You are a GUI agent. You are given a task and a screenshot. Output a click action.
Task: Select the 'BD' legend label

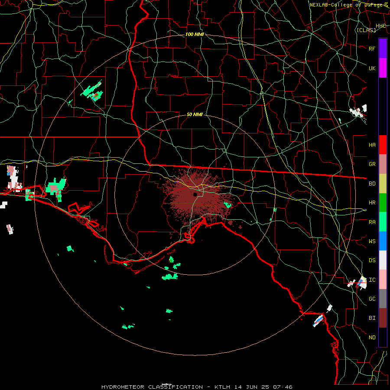372,184
